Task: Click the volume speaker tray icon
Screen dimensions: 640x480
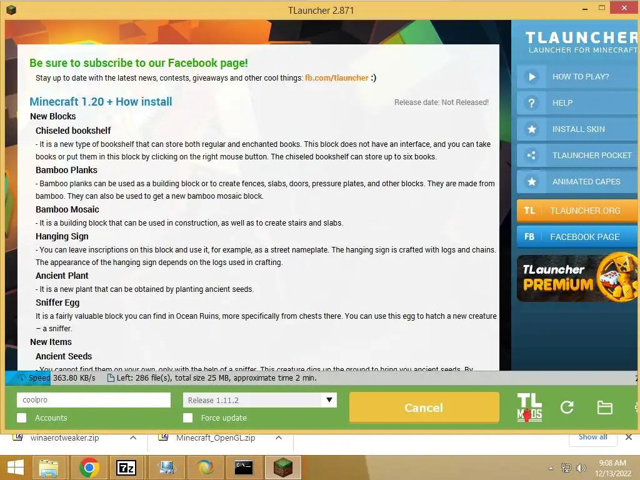Action: [x=581, y=468]
